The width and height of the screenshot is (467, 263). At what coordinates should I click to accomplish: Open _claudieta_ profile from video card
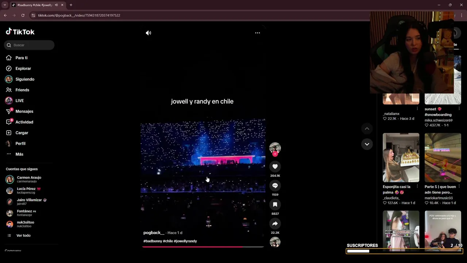[391, 198]
